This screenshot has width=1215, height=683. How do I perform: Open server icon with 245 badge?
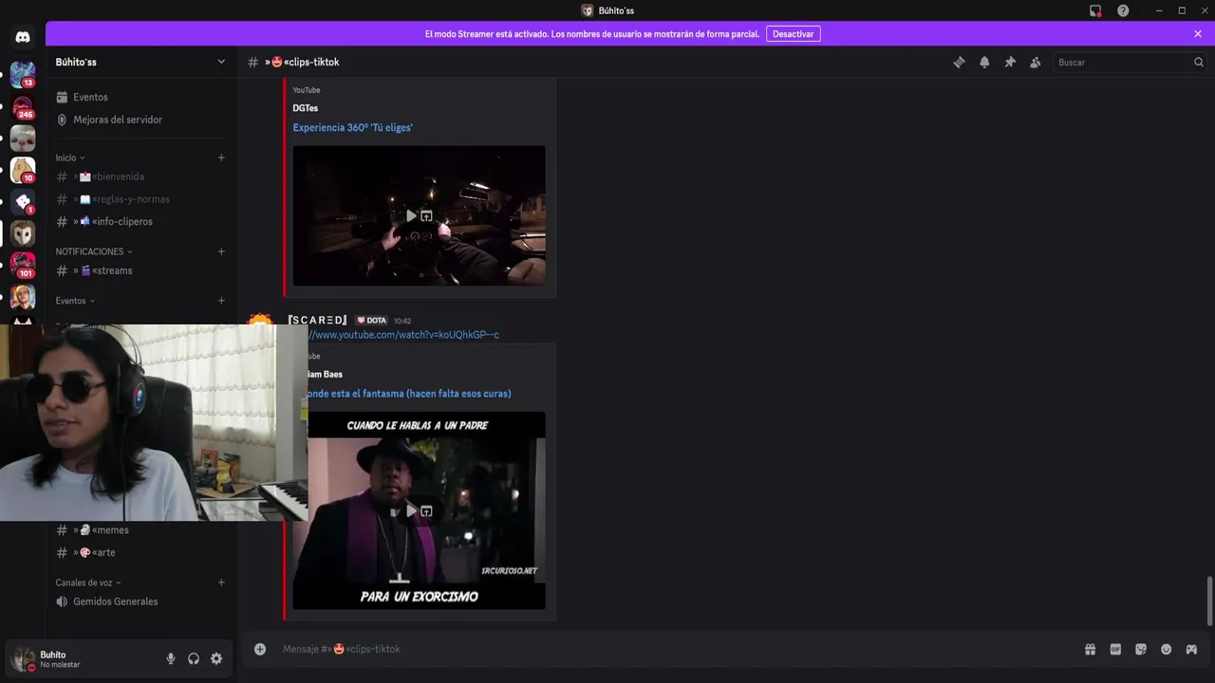pos(23,106)
